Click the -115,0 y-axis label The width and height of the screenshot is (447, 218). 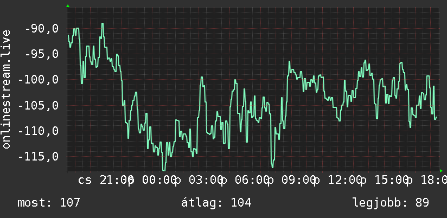click(x=39, y=157)
